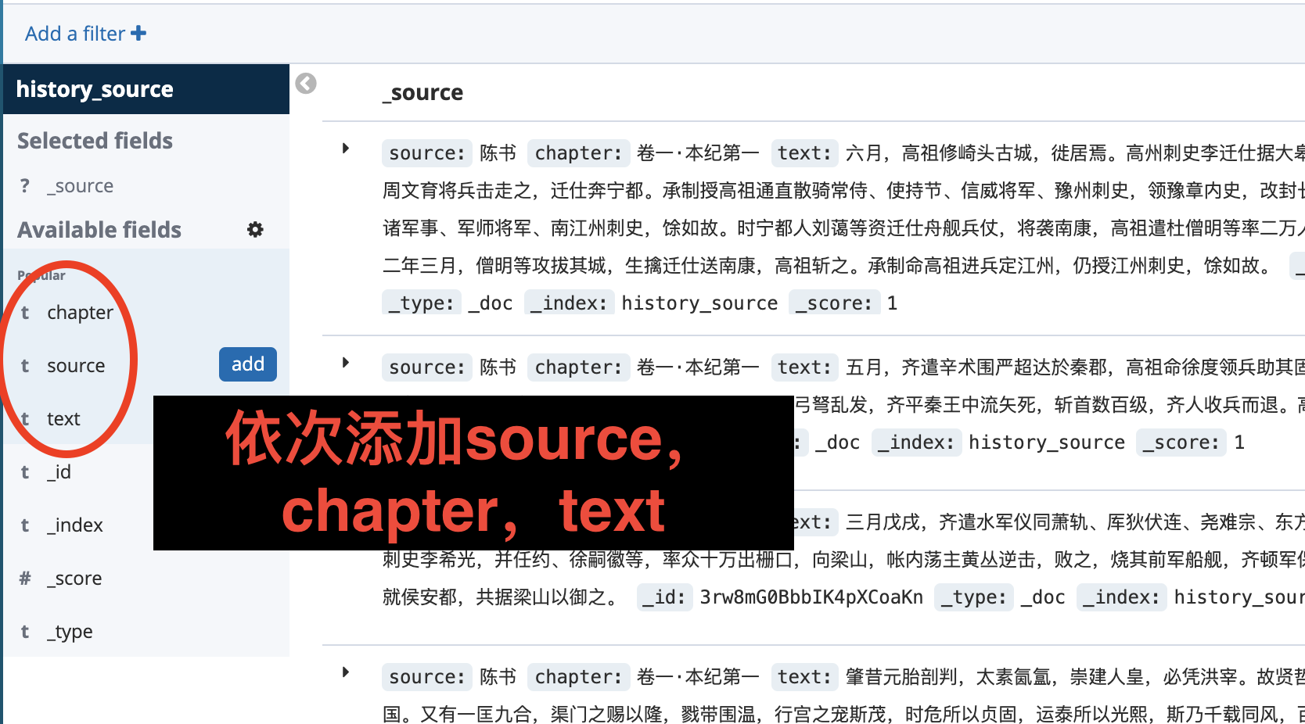The width and height of the screenshot is (1305, 724).
Task: Select the _source selected field
Action: point(80,186)
